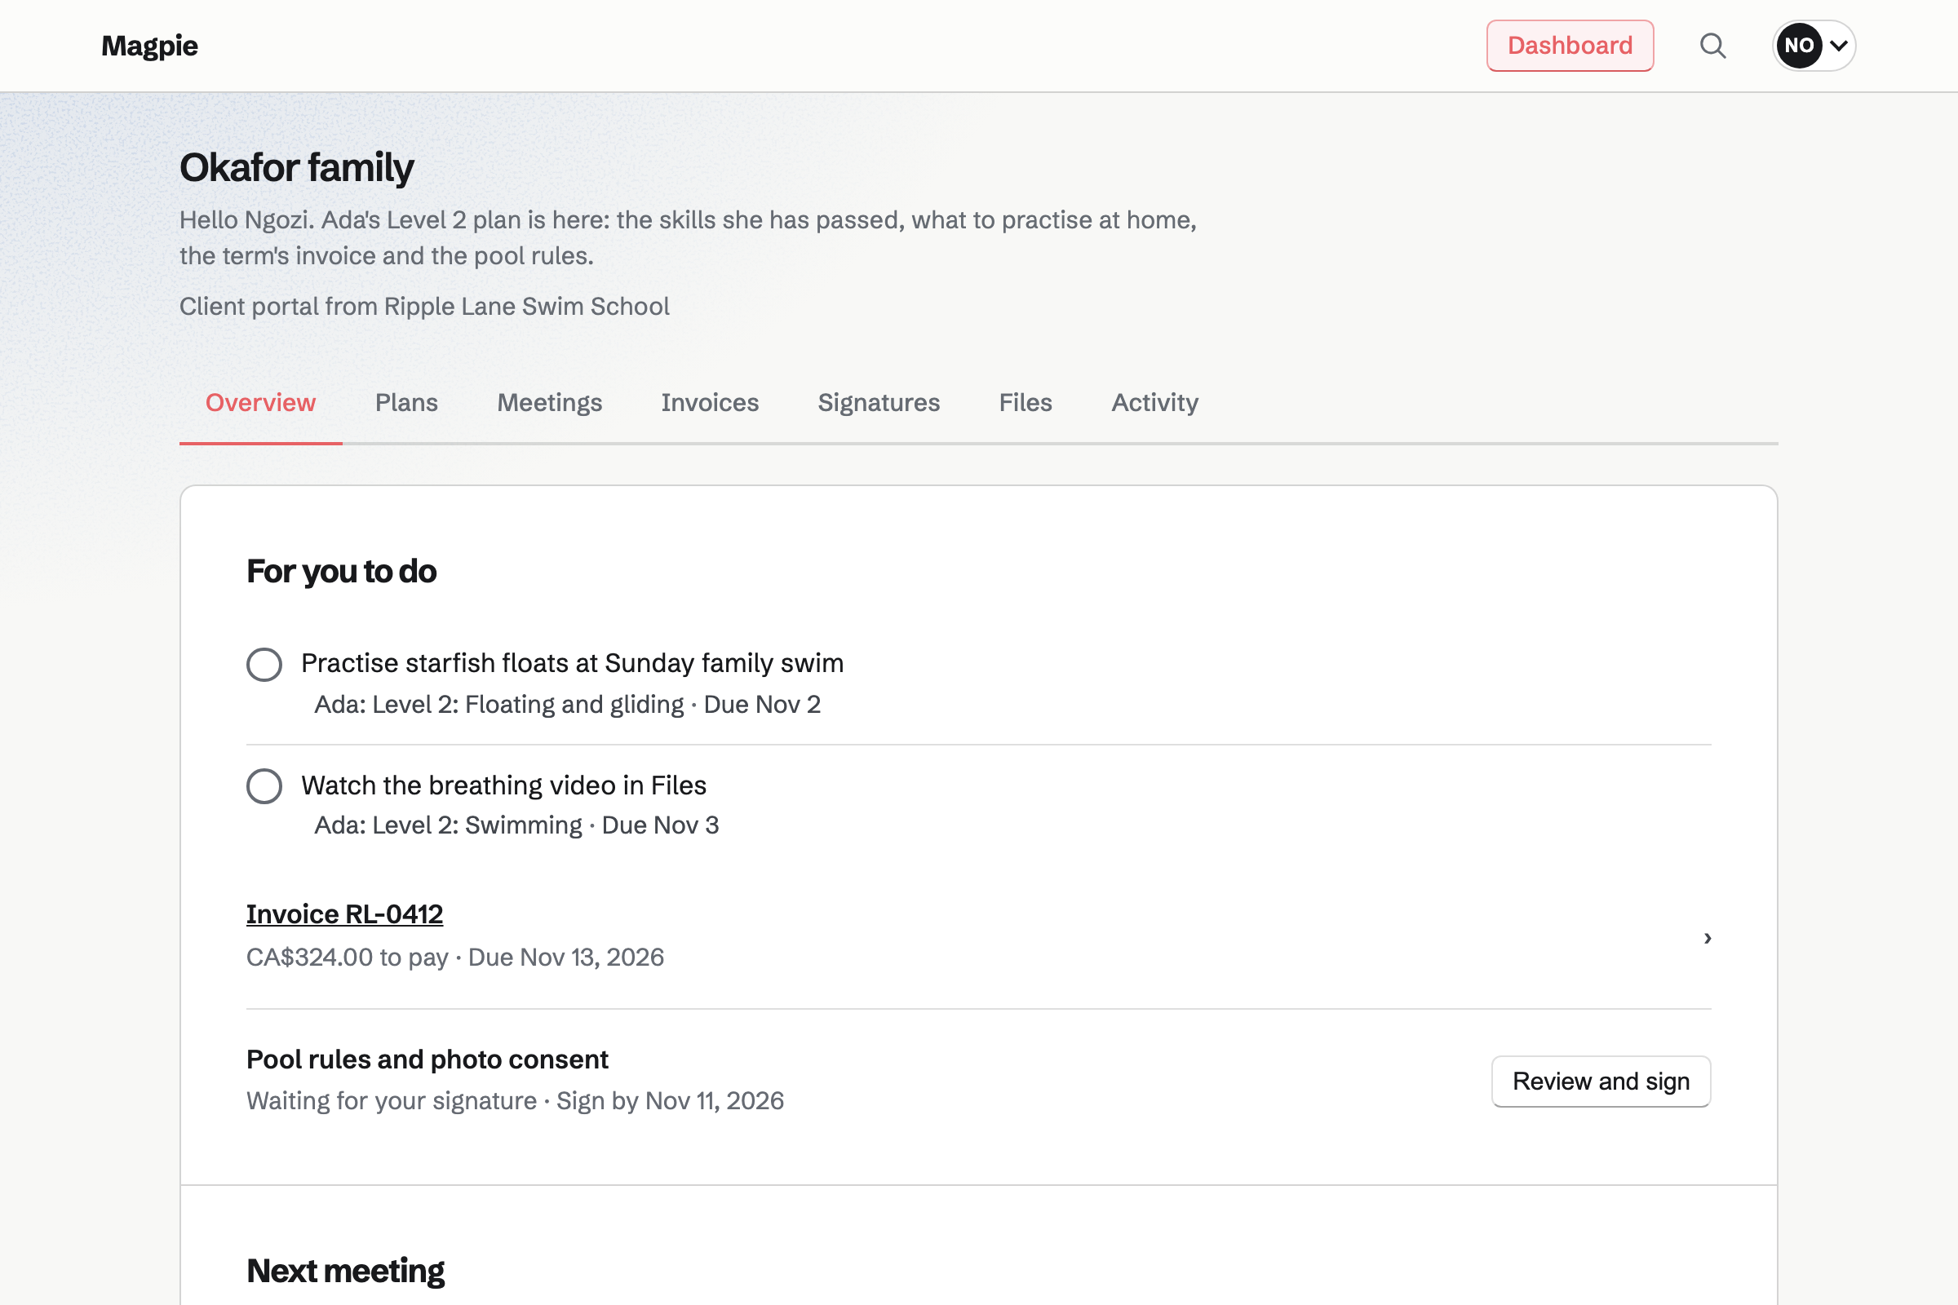Click Client portal from Ripple Lane Swim School
Screen dimensions: 1958x1305
[424, 307]
